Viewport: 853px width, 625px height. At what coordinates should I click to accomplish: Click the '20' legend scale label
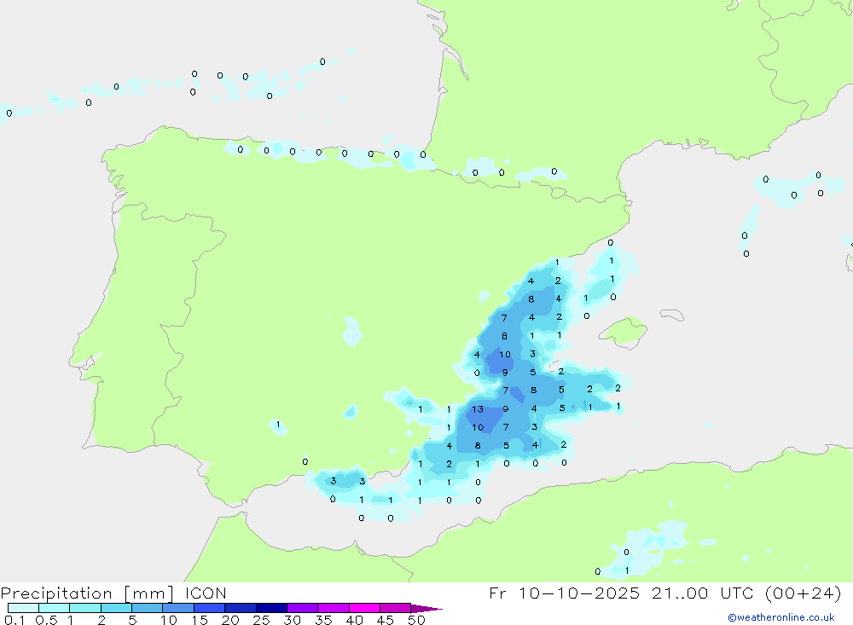[230, 620]
